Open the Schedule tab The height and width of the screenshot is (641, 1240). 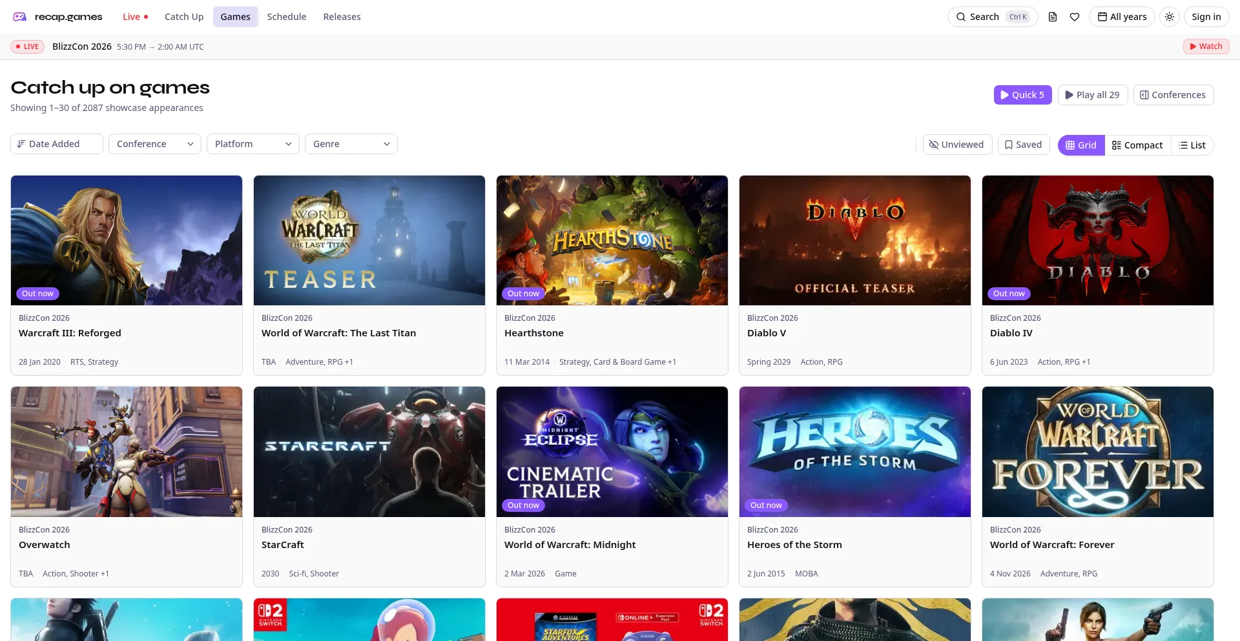[287, 17]
